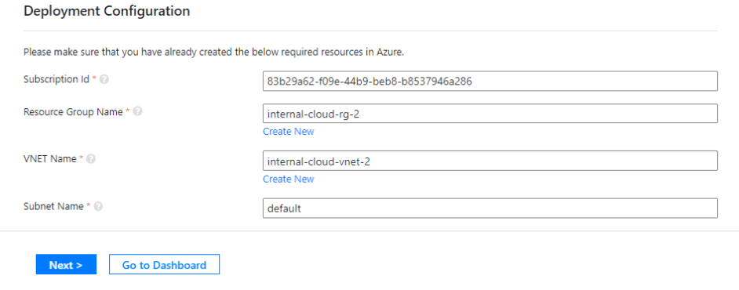Open Create New link under Resource Group Name
This screenshot has width=739, height=290.
click(x=289, y=132)
